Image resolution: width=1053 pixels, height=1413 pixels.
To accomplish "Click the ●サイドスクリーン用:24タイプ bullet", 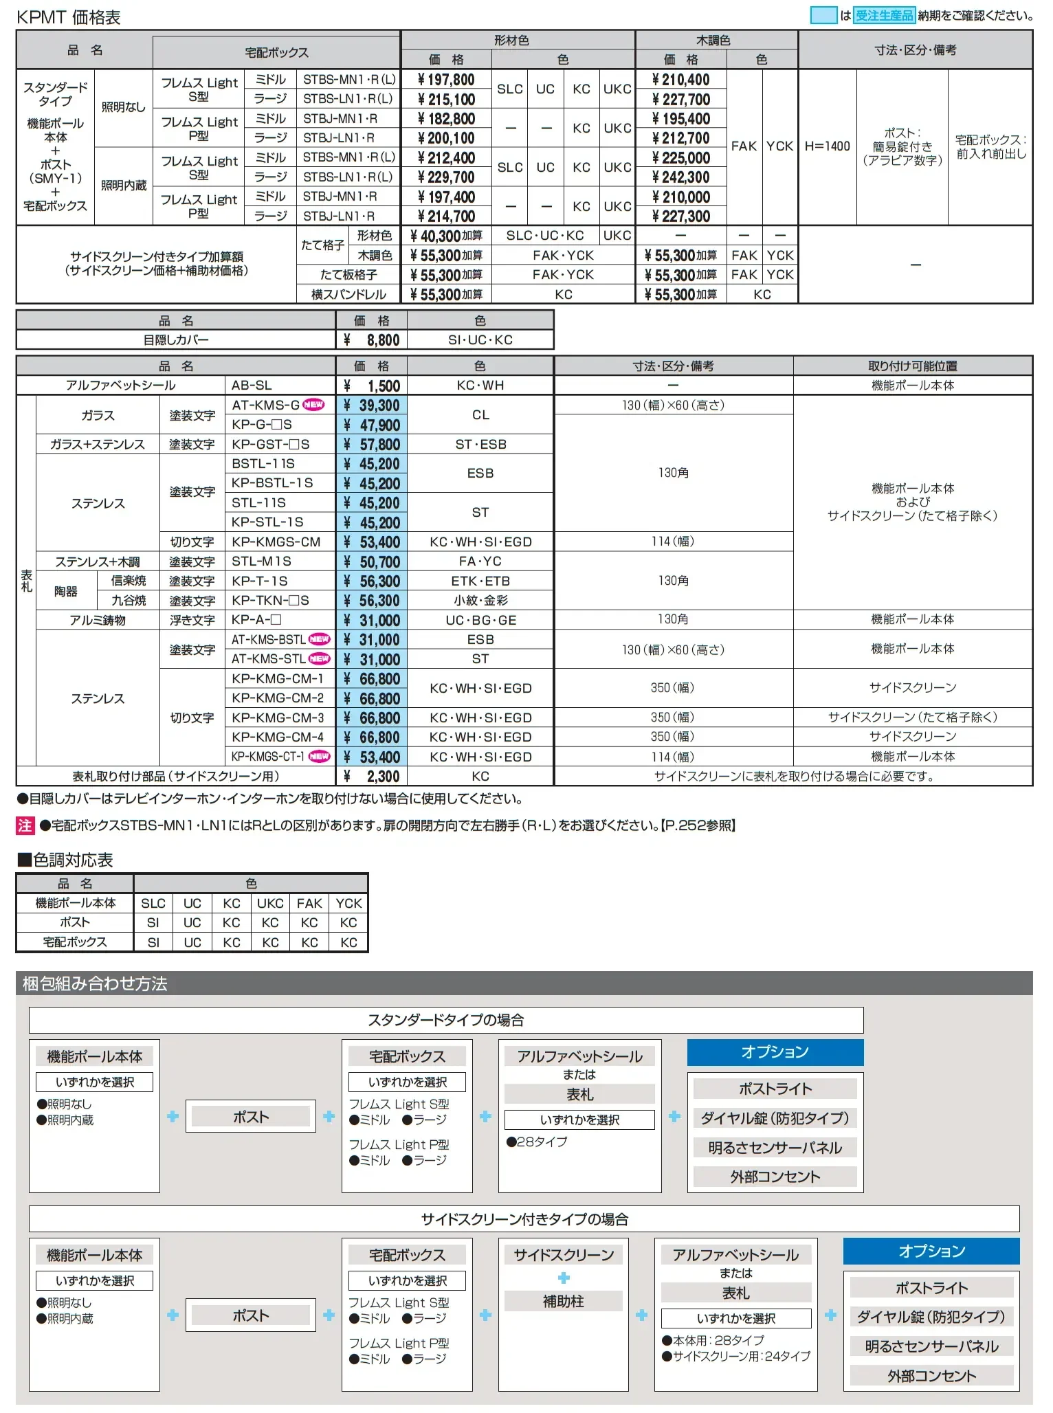I will [x=736, y=1356].
